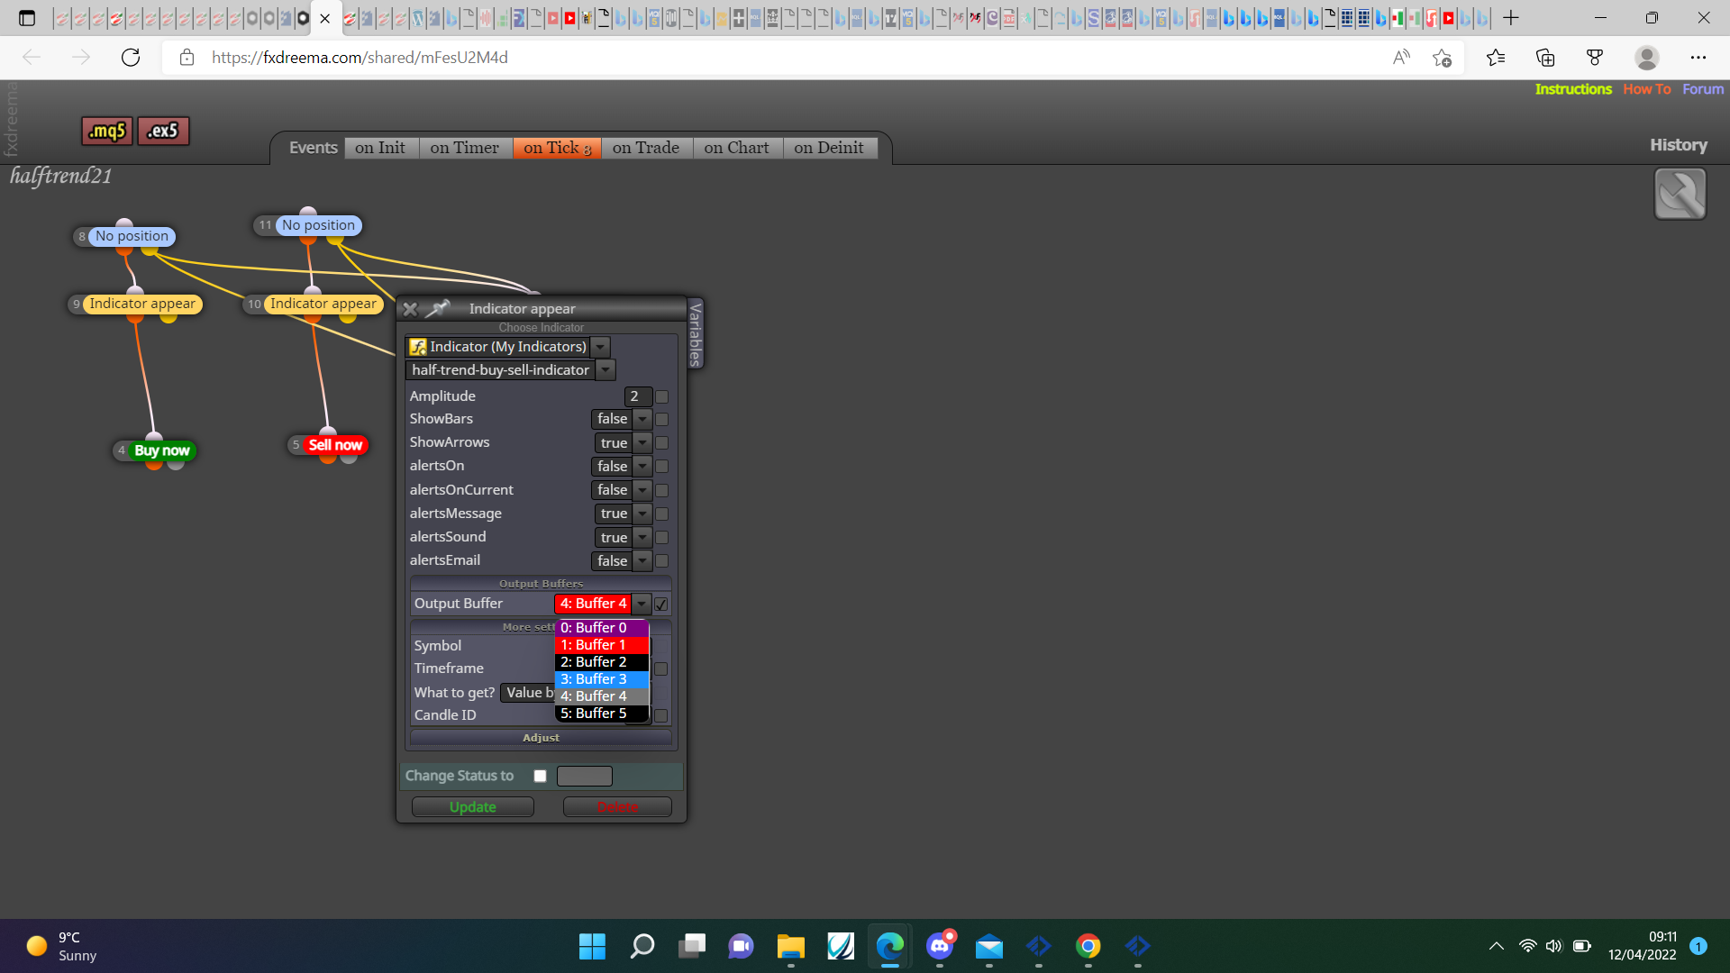
Task: Select block 10 Indicator appear
Action: pyautogui.click(x=323, y=304)
